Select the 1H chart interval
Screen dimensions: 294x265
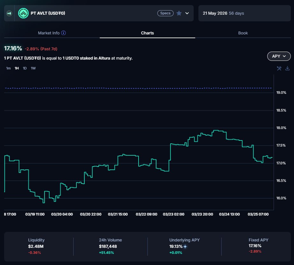point(17,68)
